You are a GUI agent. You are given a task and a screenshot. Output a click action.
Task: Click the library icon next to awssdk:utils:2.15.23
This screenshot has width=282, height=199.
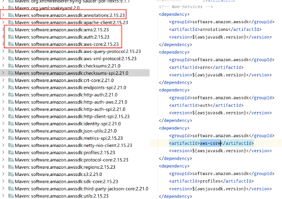pyautogui.click(x=11, y=196)
